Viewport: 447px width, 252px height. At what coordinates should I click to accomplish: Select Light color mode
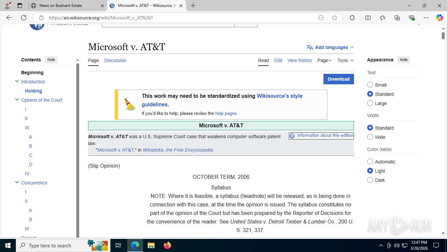coord(370,171)
